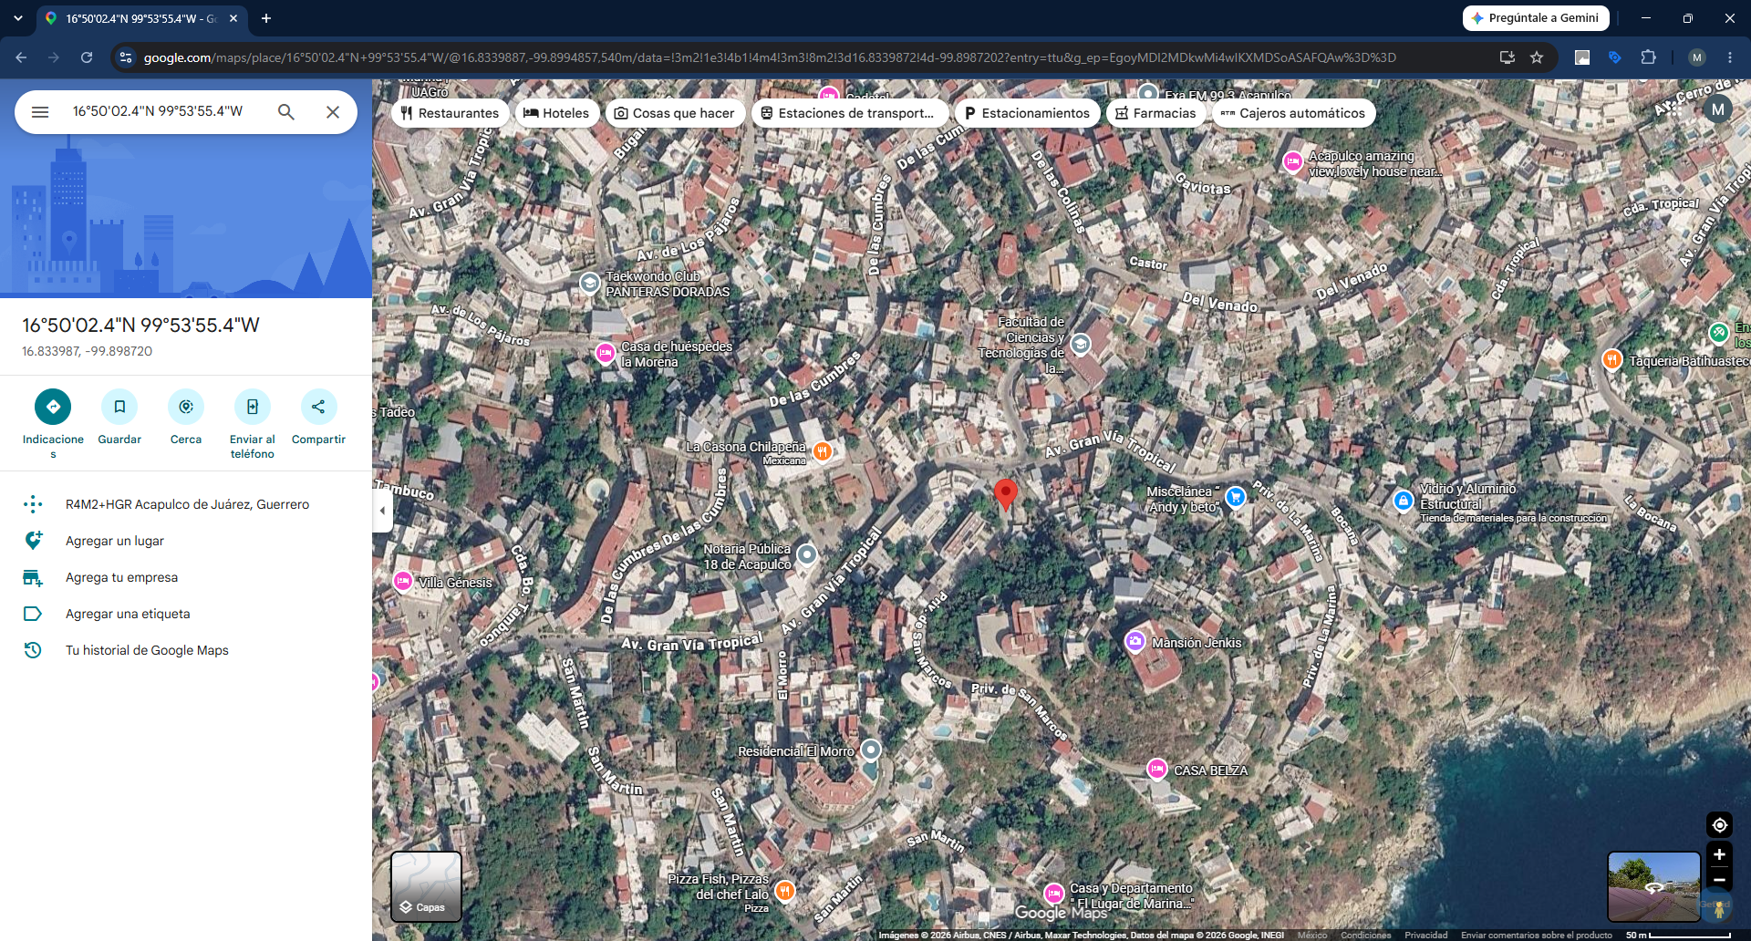Image resolution: width=1751 pixels, height=941 pixels.
Task: Open the Mansión Jenkis marker
Action: coord(1135,641)
